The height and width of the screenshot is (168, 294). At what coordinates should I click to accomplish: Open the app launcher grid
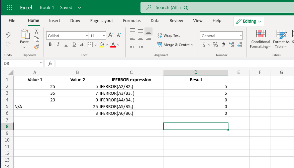(x=9, y=7)
